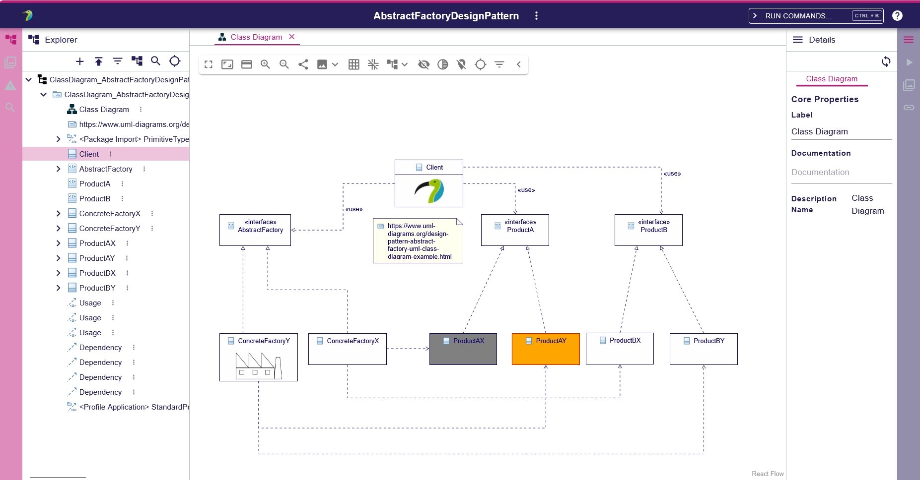This screenshot has width=920, height=480.
Task: Toggle the hidden elements eye icon
Action: click(424, 64)
